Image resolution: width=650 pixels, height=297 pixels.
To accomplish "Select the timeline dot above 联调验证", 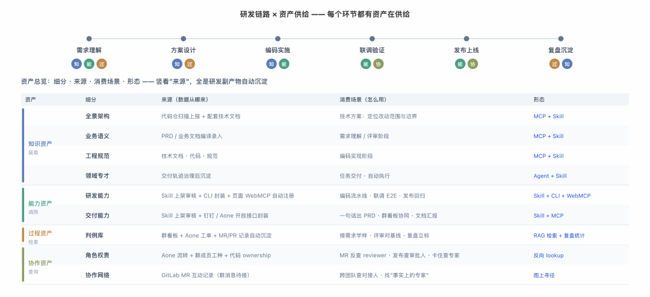I will coord(373,38).
